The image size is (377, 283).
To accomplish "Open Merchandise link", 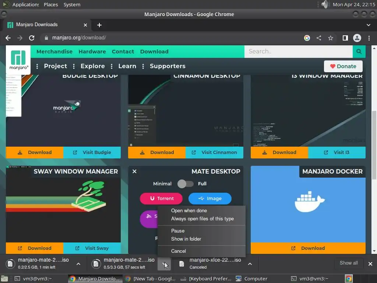I will (54, 52).
